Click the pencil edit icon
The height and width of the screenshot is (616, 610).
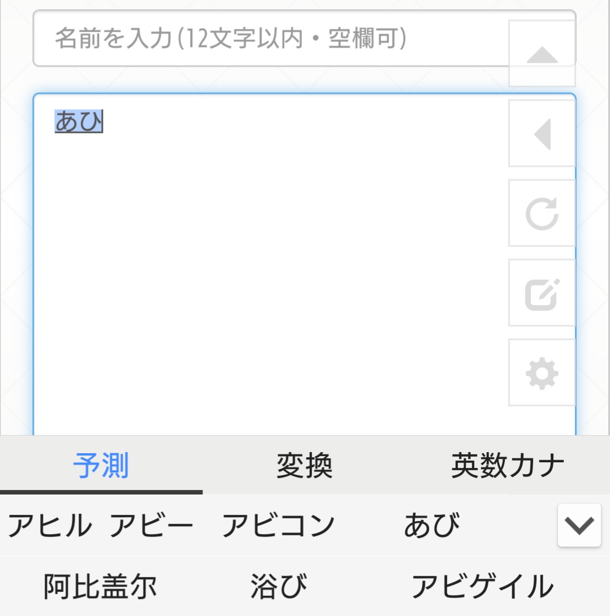(542, 293)
